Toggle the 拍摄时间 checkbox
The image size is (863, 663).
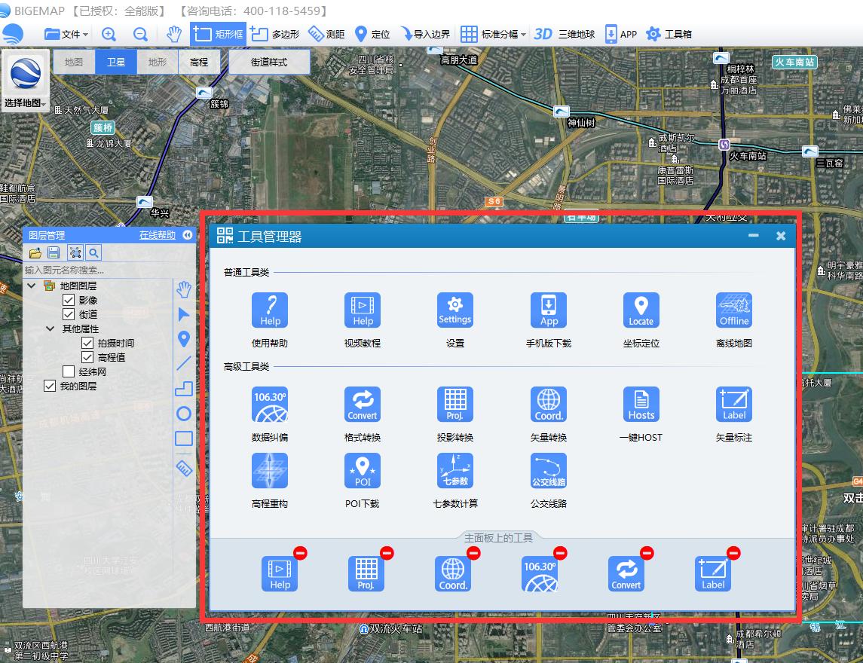[x=87, y=343]
